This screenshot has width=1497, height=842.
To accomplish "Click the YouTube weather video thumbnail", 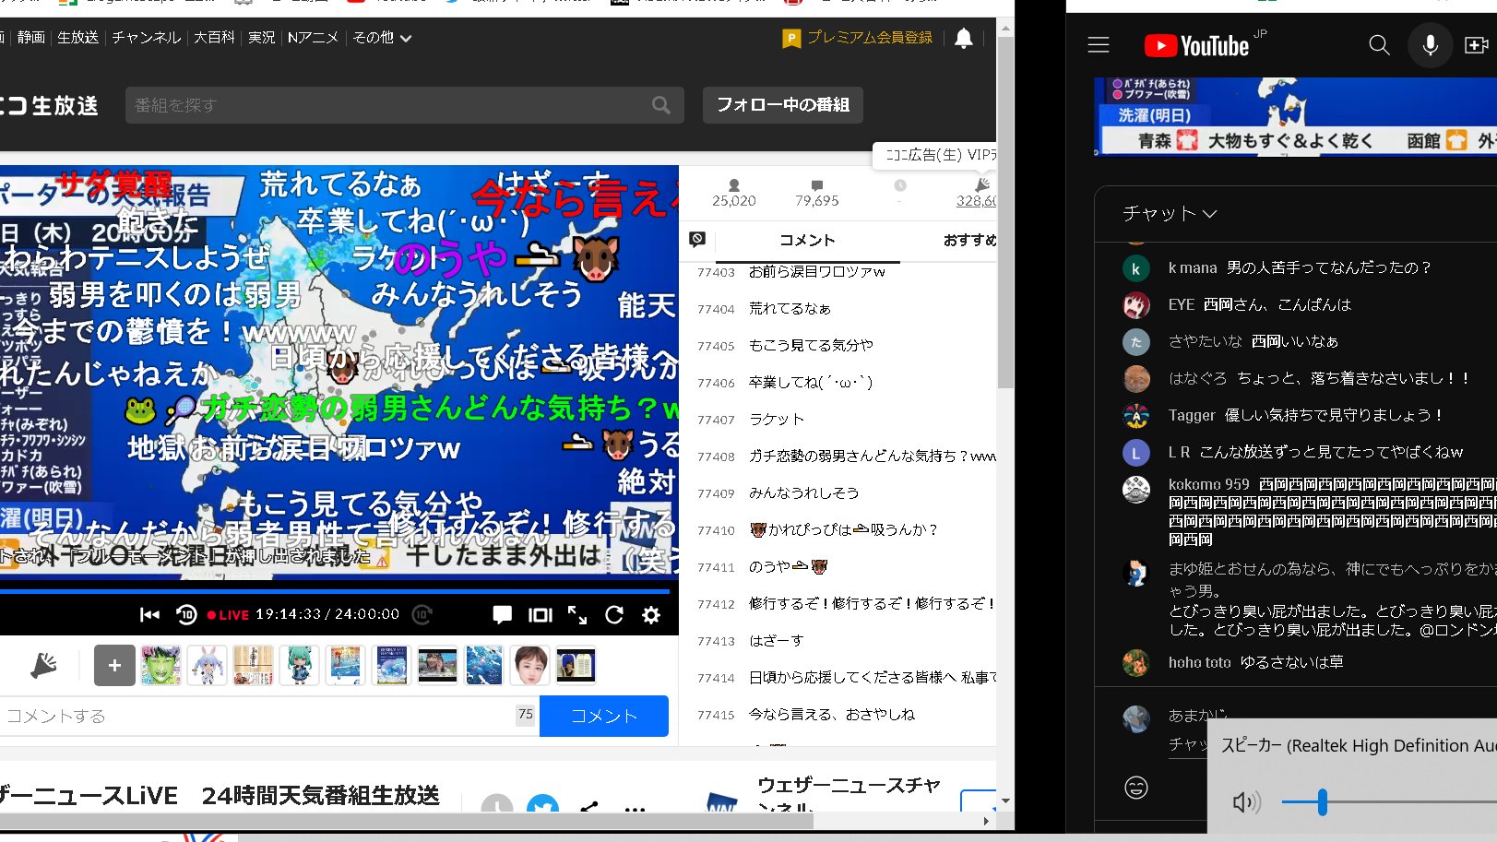I will 1295,116.
